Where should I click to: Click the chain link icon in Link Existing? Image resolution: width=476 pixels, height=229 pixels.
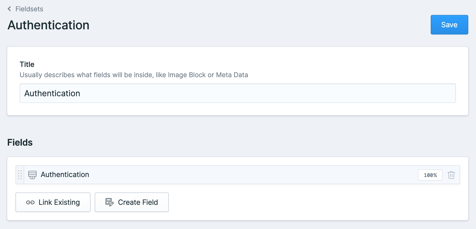pyautogui.click(x=30, y=202)
